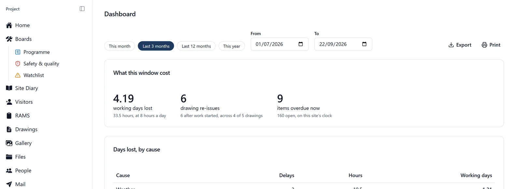Collapse the sidebar panel icon
Image resolution: width=521 pixels, height=189 pixels.
coord(82,9)
